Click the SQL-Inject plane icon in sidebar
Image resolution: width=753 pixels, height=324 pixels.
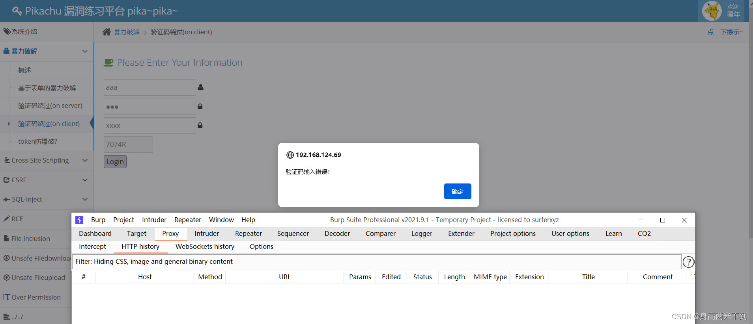click(7, 200)
